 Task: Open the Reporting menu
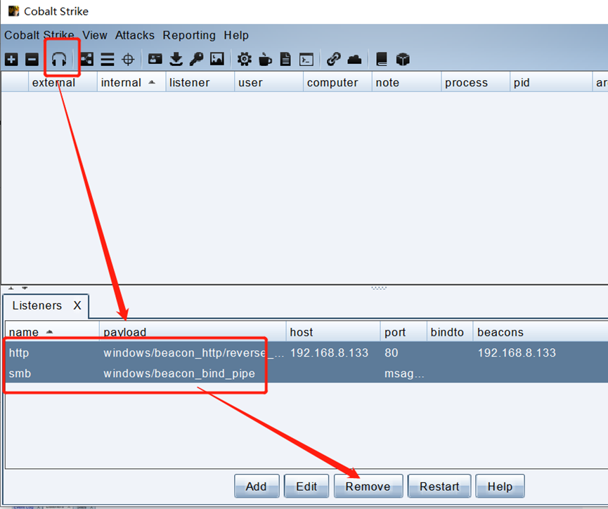click(x=189, y=35)
